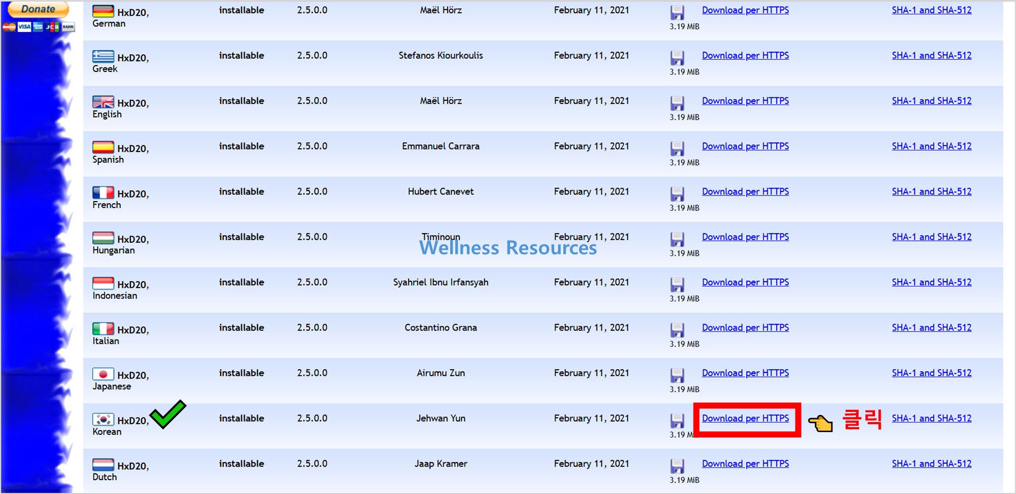Click the "HxD20, Korean" name cell

(121, 425)
